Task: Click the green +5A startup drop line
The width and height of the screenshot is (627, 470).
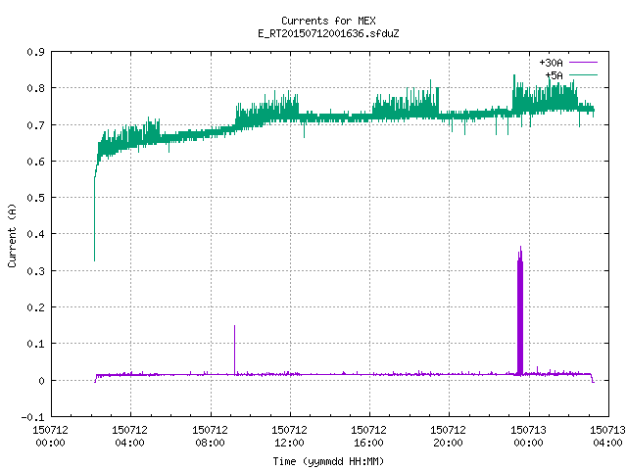Action: pyautogui.click(x=95, y=217)
